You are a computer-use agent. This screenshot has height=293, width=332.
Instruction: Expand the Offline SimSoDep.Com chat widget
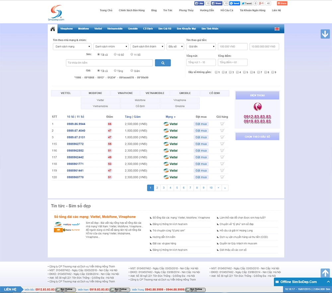coord(303,282)
